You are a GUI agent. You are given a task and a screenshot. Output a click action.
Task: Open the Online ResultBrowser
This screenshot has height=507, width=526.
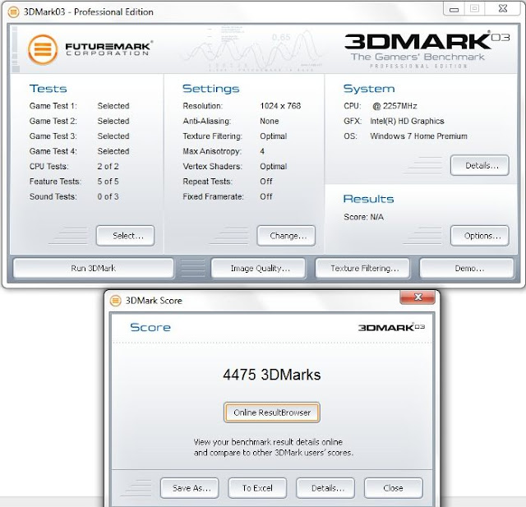click(x=272, y=413)
